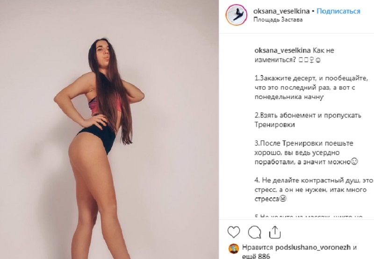Open podslushano_voronezh in the likes line
374x259 pixels.
point(313,248)
